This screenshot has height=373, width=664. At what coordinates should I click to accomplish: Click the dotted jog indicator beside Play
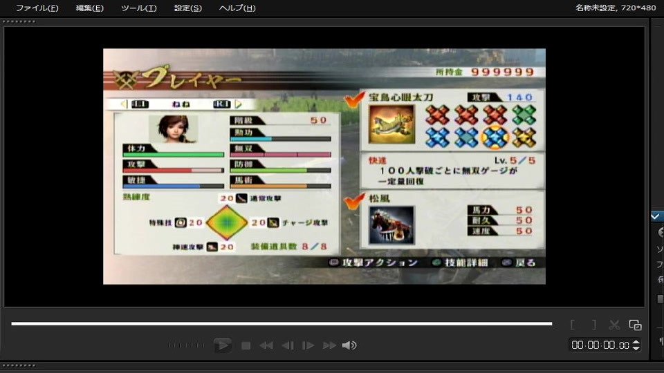[x=186, y=345]
